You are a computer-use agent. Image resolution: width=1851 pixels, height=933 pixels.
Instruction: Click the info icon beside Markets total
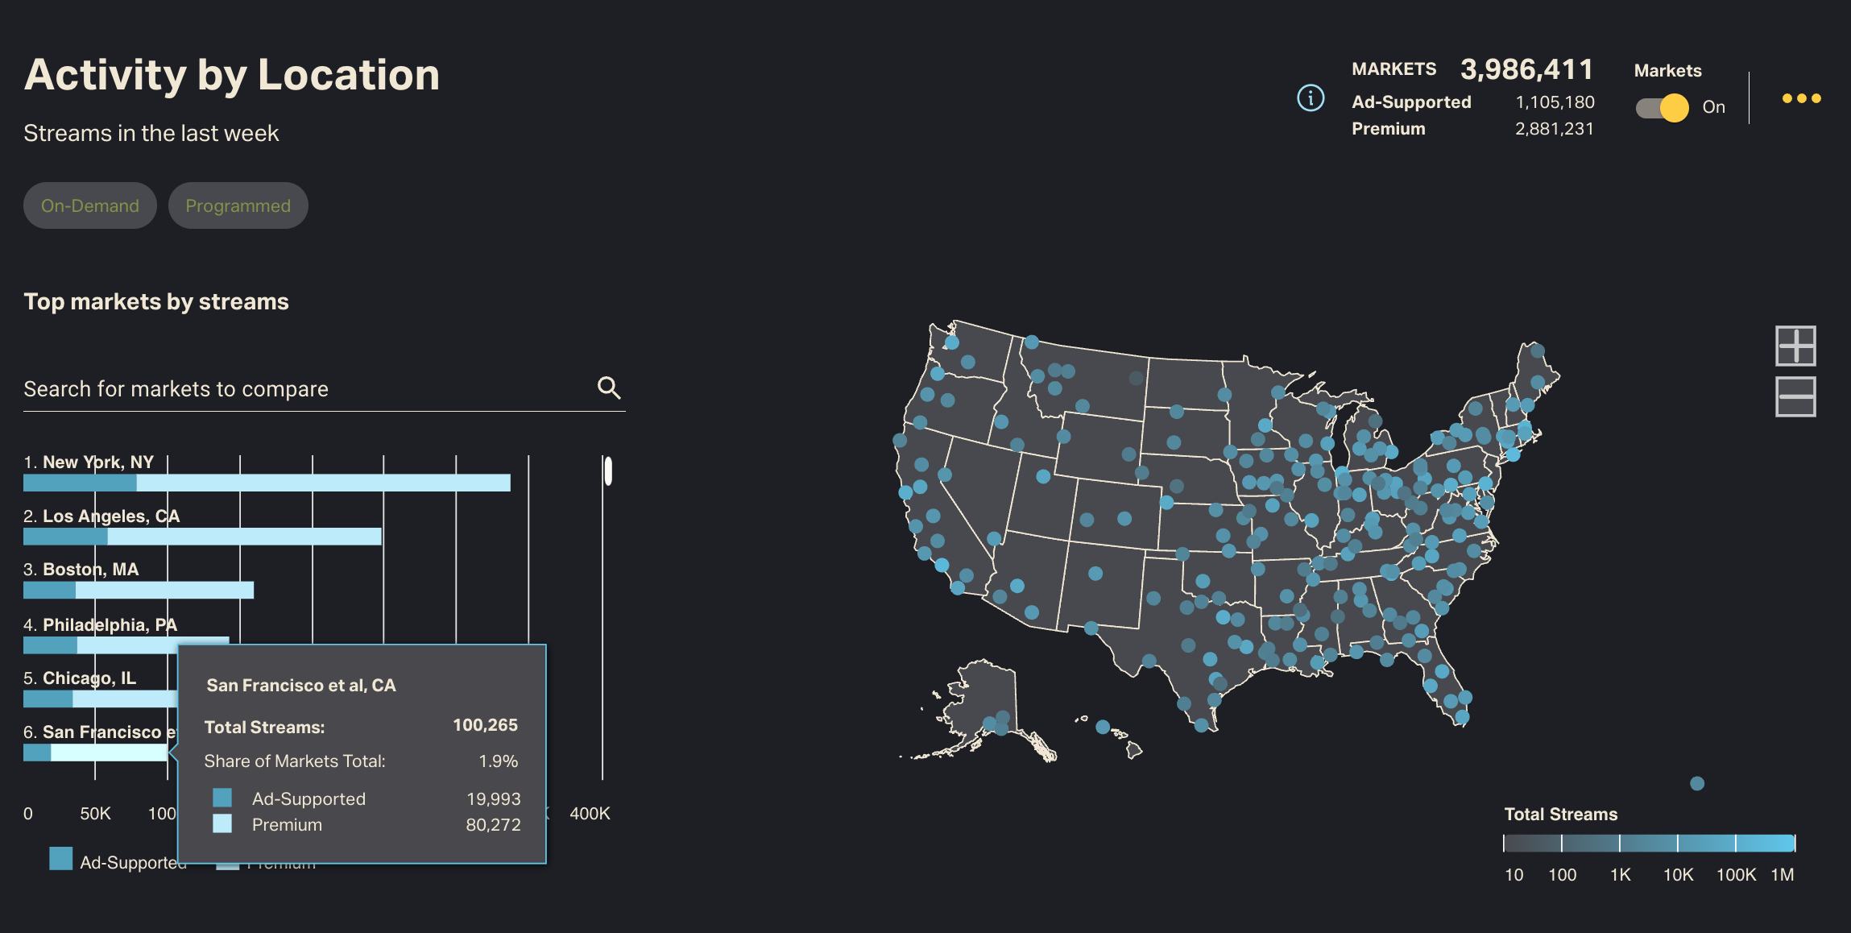click(x=1311, y=98)
